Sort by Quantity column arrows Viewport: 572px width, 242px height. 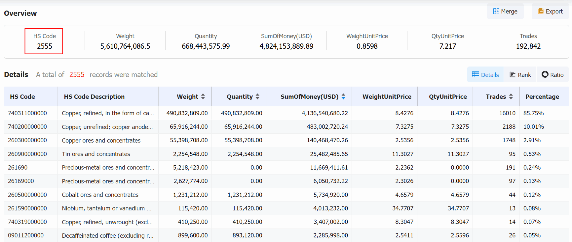click(x=257, y=96)
